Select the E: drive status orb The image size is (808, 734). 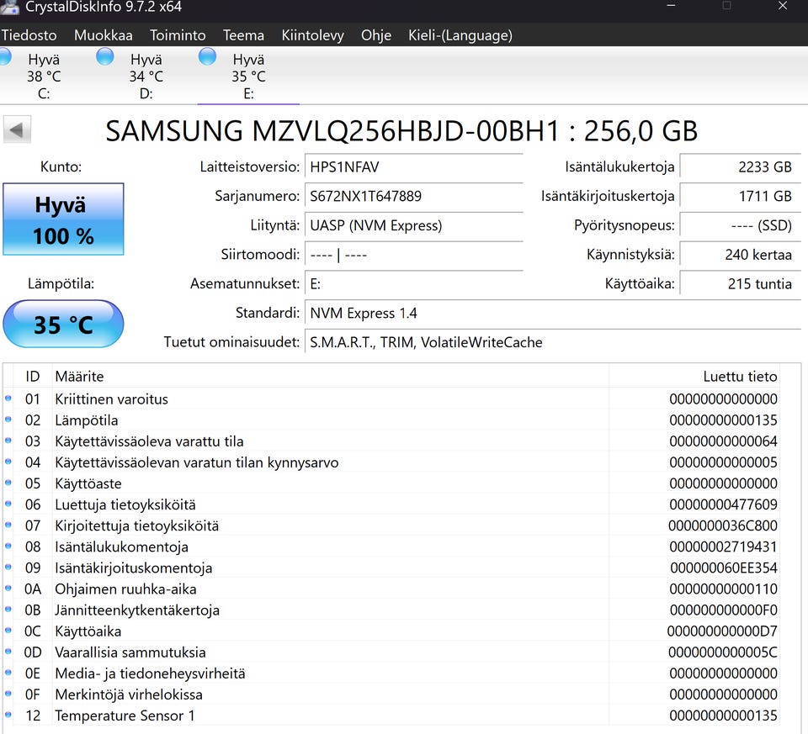click(207, 56)
